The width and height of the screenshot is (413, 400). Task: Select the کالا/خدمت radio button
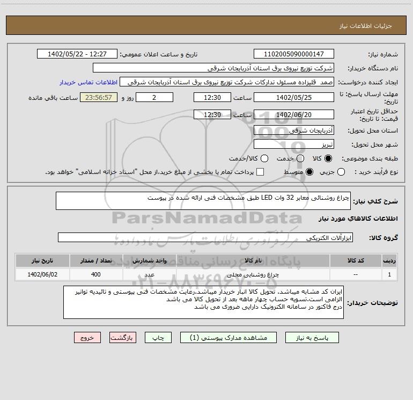click(x=264, y=158)
